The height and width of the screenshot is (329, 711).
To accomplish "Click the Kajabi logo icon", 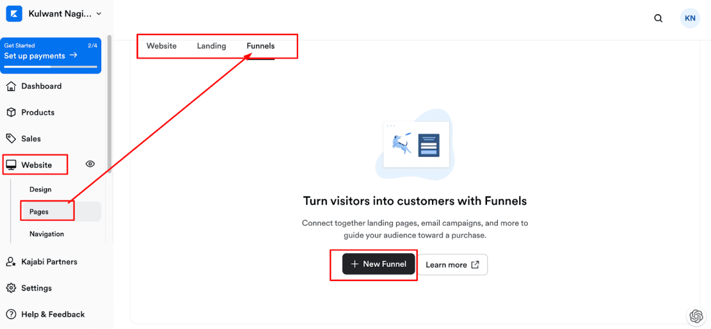I will point(15,14).
